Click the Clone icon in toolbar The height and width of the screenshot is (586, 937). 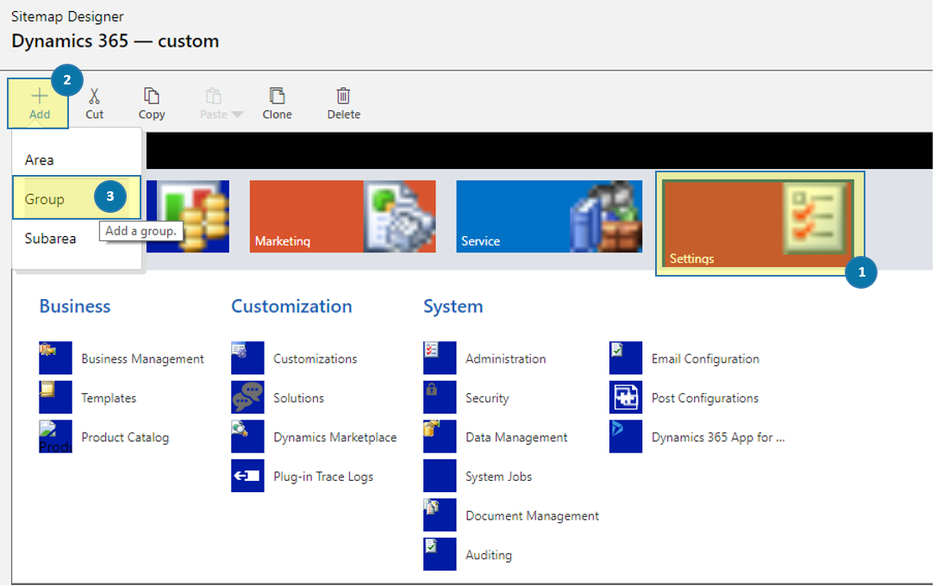click(278, 96)
